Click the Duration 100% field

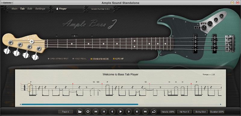tap(217, 112)
